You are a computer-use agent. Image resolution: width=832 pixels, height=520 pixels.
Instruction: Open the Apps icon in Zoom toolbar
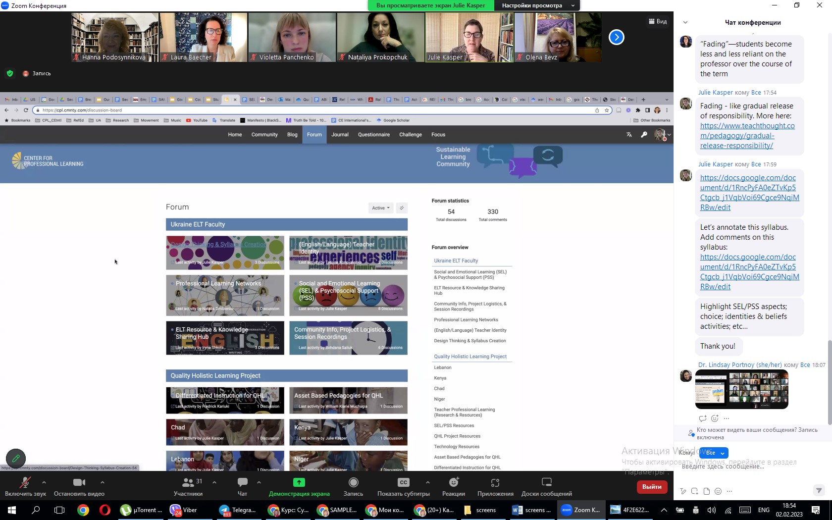[495, 483]
